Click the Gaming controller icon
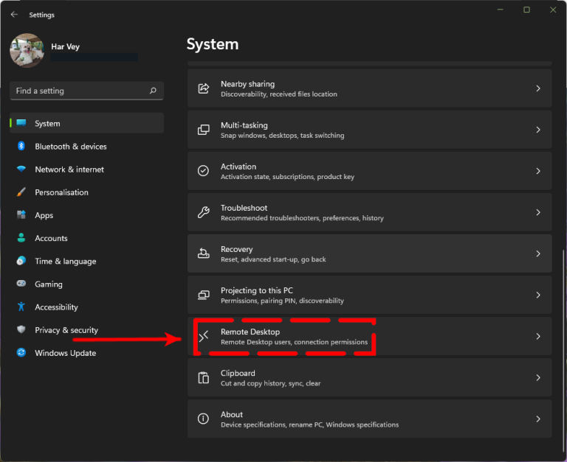 21,284
